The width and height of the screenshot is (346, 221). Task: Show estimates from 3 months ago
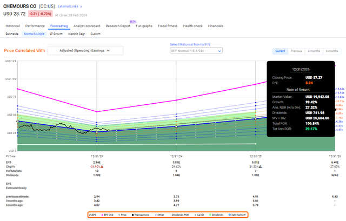tap(314, 51)
